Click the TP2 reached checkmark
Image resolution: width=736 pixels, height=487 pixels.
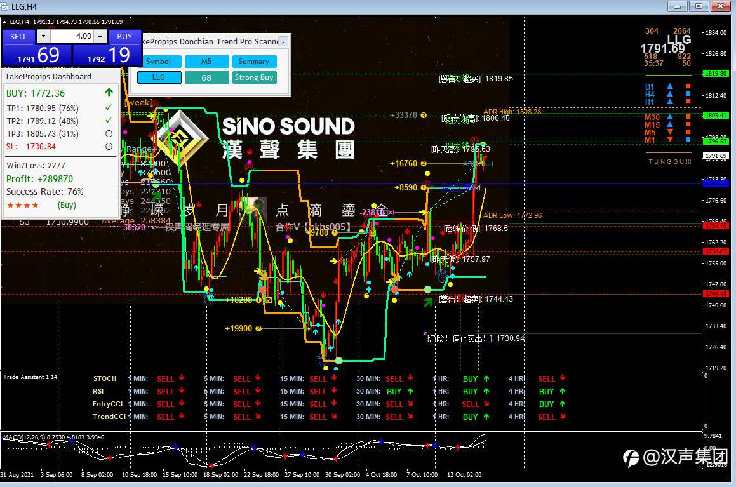[109, 121]
